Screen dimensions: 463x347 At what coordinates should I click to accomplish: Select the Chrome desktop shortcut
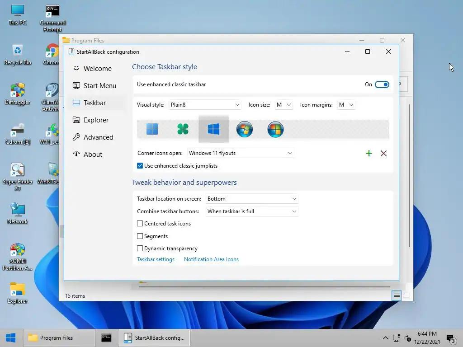coord(51,55)
